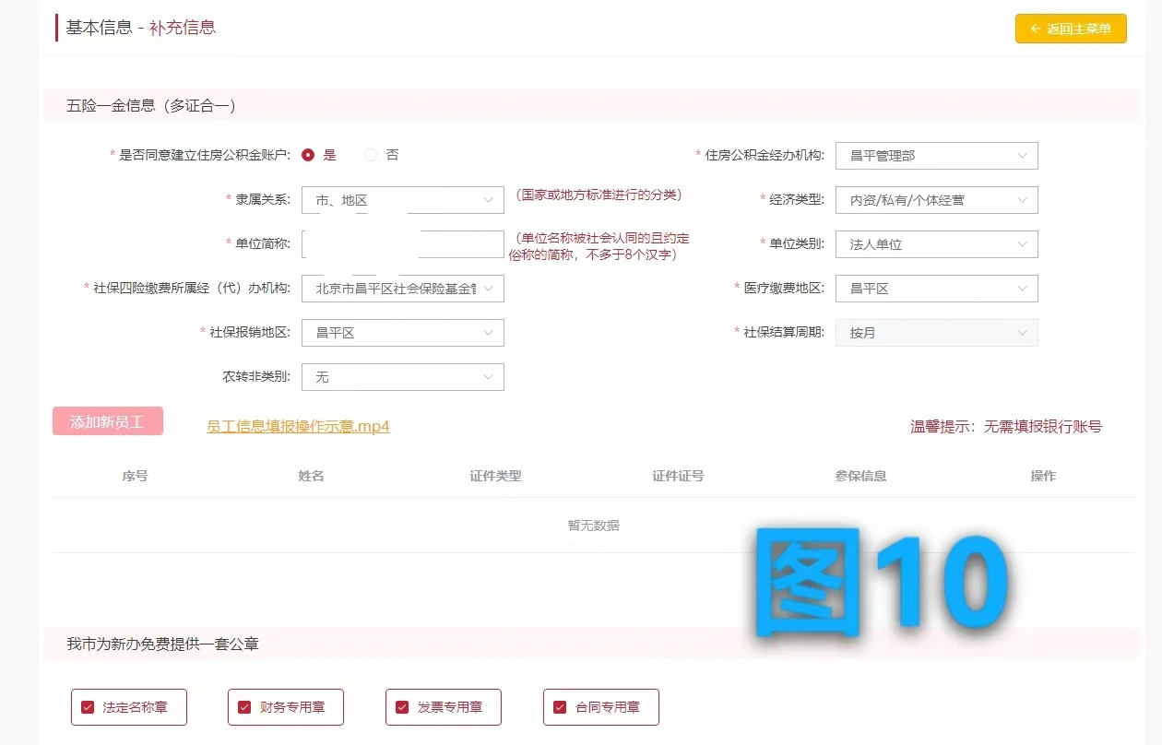Uncheck the 法定名称章 checkbox

[87, 707]
